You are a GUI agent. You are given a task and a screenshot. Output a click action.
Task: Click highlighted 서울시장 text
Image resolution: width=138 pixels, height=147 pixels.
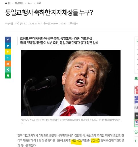point(76,140)
